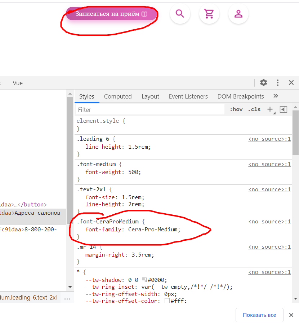Open source link for .font-medium rule

(269, 164)
